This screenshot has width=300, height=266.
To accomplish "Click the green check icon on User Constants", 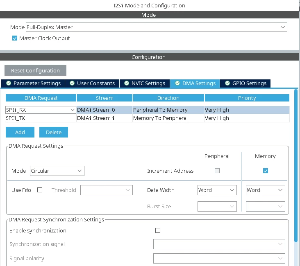I will pos(72,83).
